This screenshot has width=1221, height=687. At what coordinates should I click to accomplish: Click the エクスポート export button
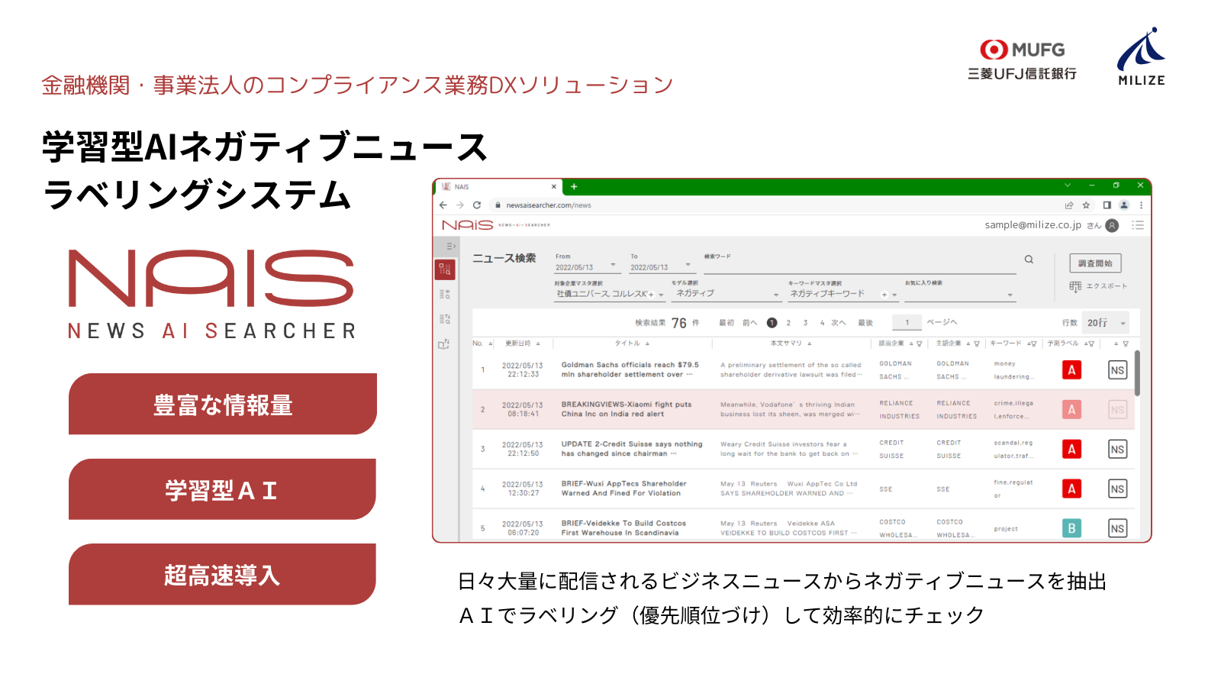pyautogui.click(x=1098, y=286)
